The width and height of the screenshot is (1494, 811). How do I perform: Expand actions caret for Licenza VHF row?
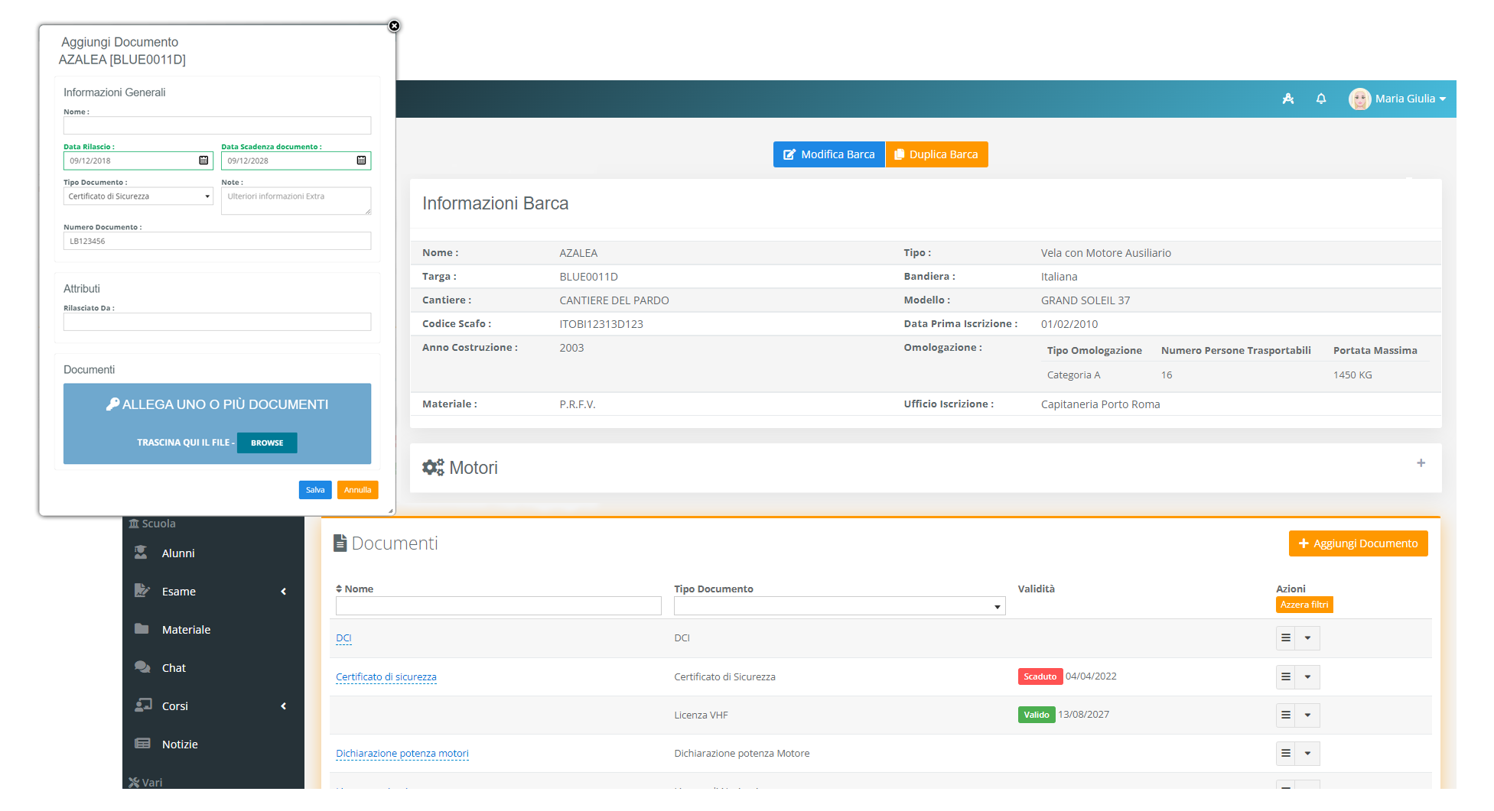pos(1308,715)
